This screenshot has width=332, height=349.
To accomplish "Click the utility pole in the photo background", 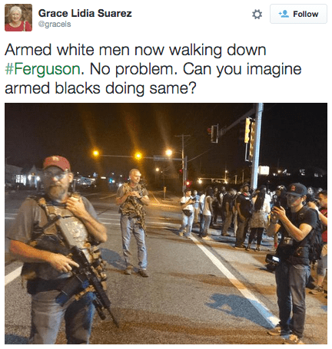I will click(183, 161).
